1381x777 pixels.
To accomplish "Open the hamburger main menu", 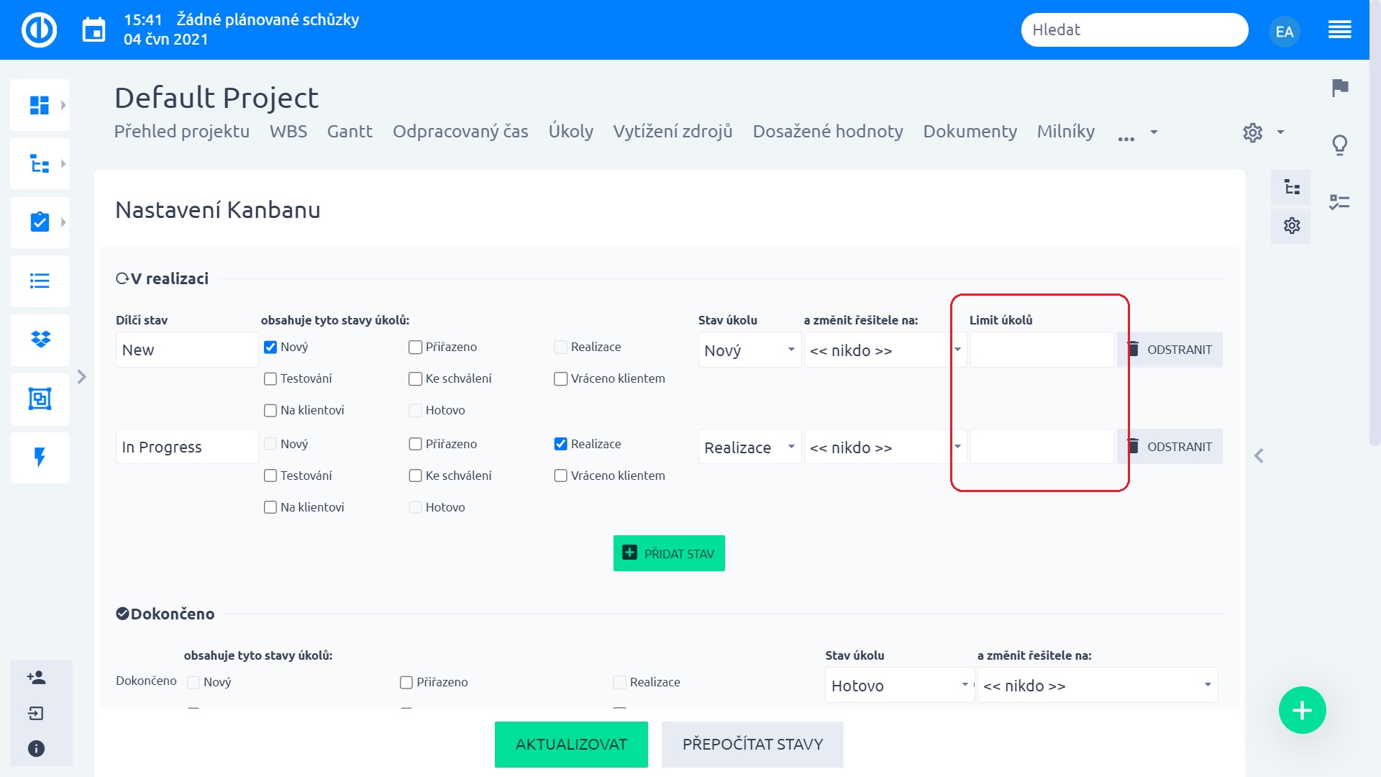I will (x=1339, y=30).
